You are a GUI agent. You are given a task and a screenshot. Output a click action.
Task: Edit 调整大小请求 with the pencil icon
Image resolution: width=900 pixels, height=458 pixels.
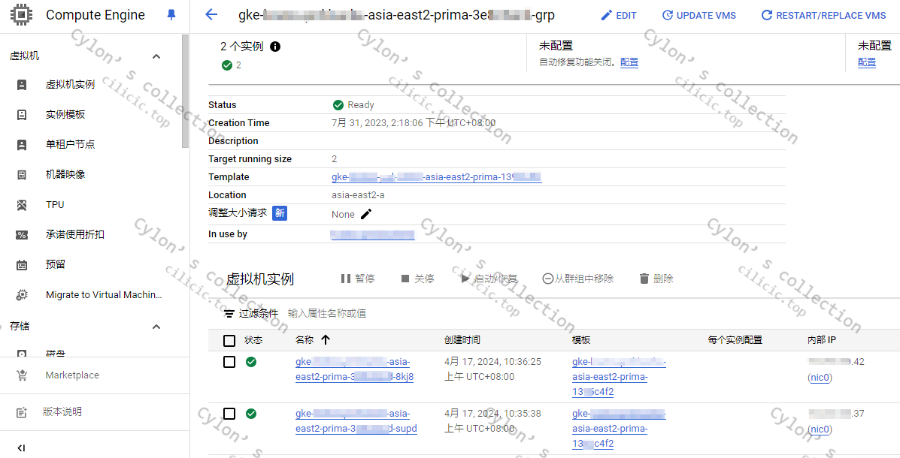tap(366, 214)
